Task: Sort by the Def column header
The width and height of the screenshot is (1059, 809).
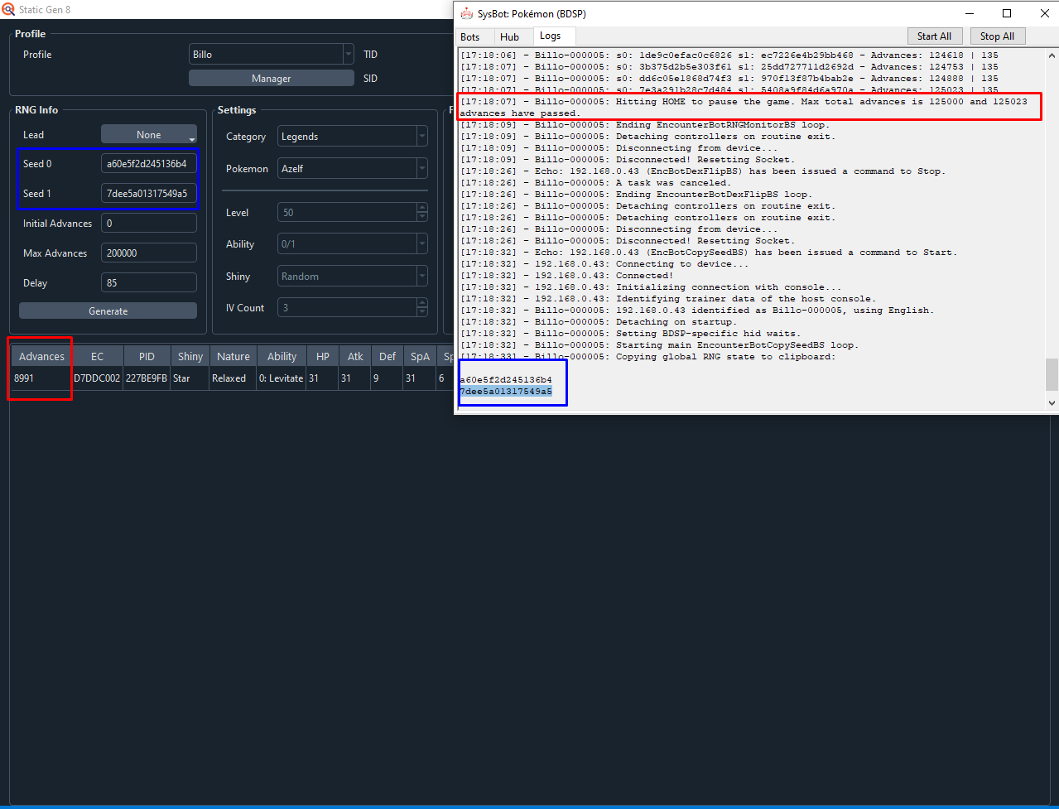Action: pyautogui.click(x=387, y=356)
